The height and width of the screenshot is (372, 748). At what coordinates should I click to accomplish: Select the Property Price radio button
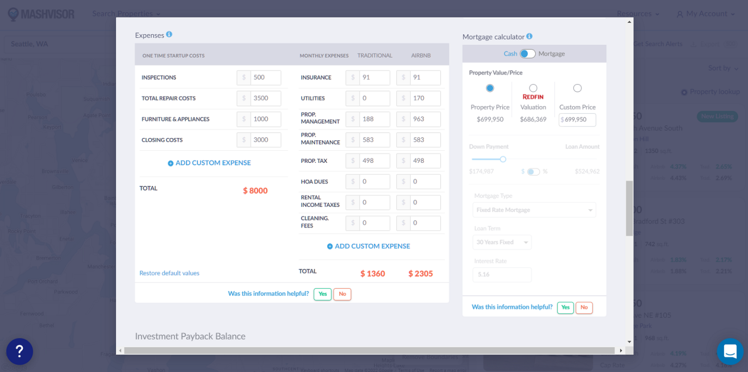pyautogui.click(x=490, y=88)
